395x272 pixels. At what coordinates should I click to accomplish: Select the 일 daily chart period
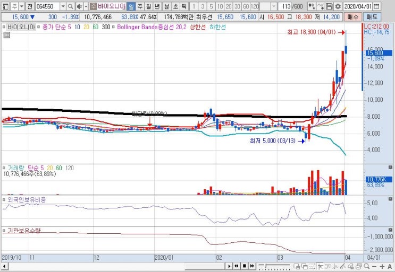[x=131, y=6]
